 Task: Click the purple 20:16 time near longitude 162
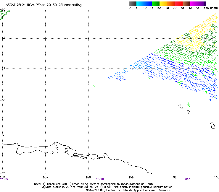coord(188,179)
